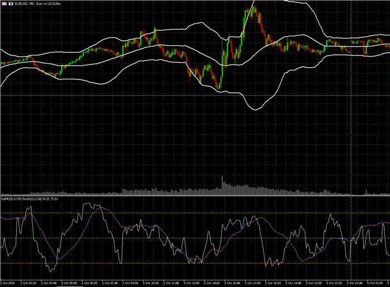Click the Depth of Market icon
Viewport: 390px width, 287px height.
pos(11,4)
